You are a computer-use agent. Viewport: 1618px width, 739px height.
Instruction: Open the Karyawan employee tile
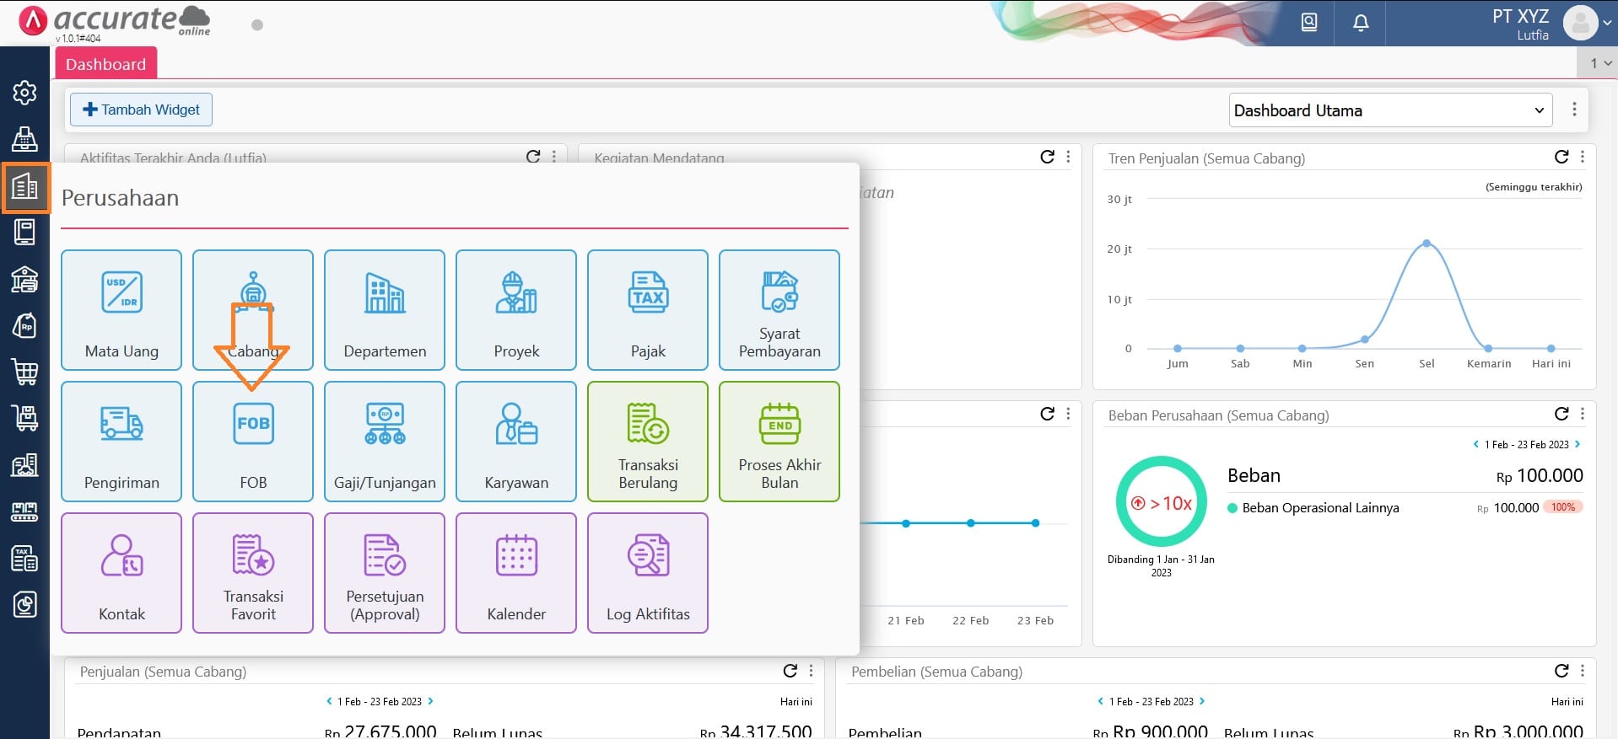point(516,442)
